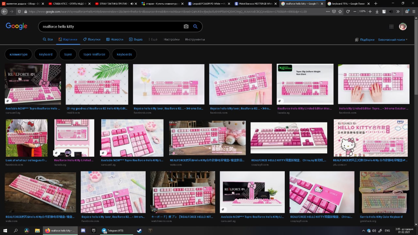418x235 pixels.
Task: Expand the Безопасный поиск dropdown
Action: click(x=393, y=40)
